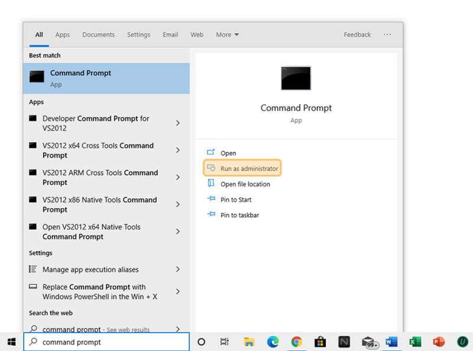Expand VS2012 ARM Cross Tools arrow
Image resolution: width=473 pixels, height=351 pixels.
tap(178, 177)
